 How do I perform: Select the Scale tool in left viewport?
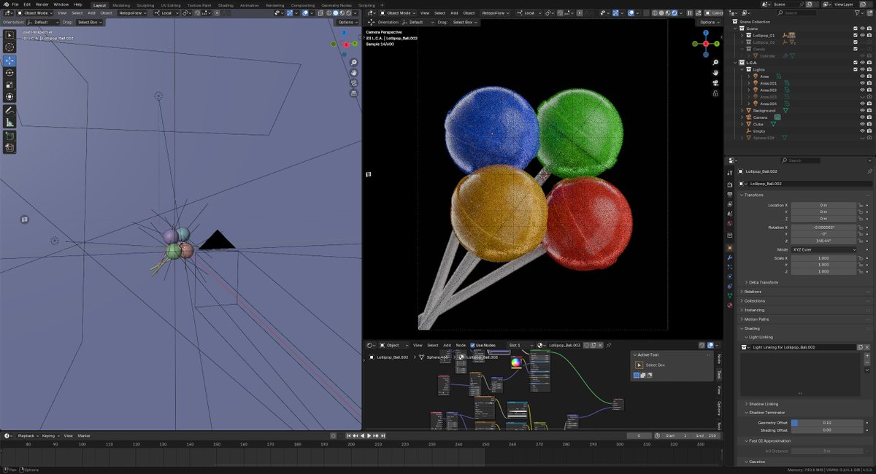9,85
